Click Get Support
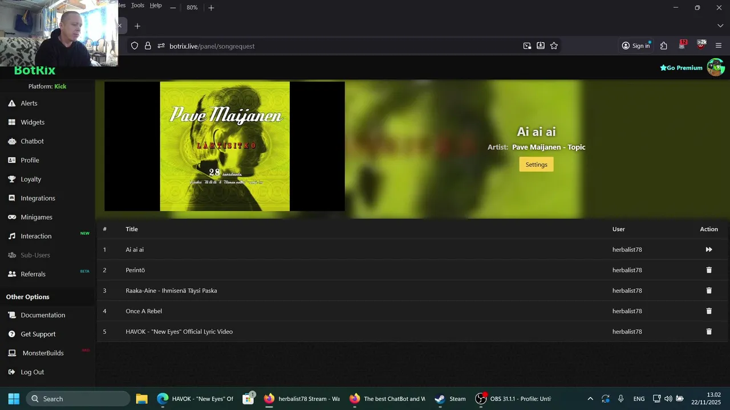This screenshot has height=410, width=730. pyautogui.click(x=38, y=334)
